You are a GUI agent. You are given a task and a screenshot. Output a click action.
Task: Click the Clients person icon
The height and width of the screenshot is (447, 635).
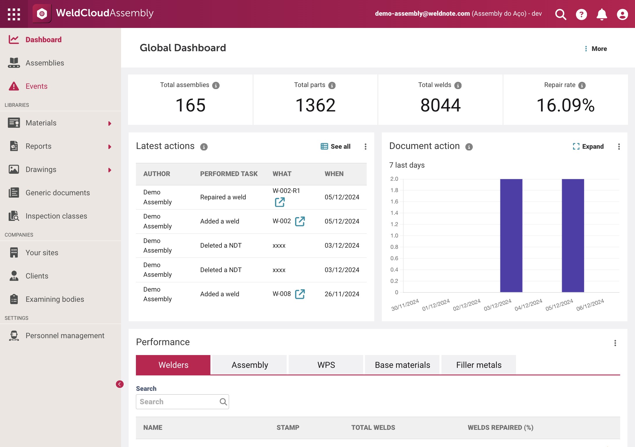point(14,276)
